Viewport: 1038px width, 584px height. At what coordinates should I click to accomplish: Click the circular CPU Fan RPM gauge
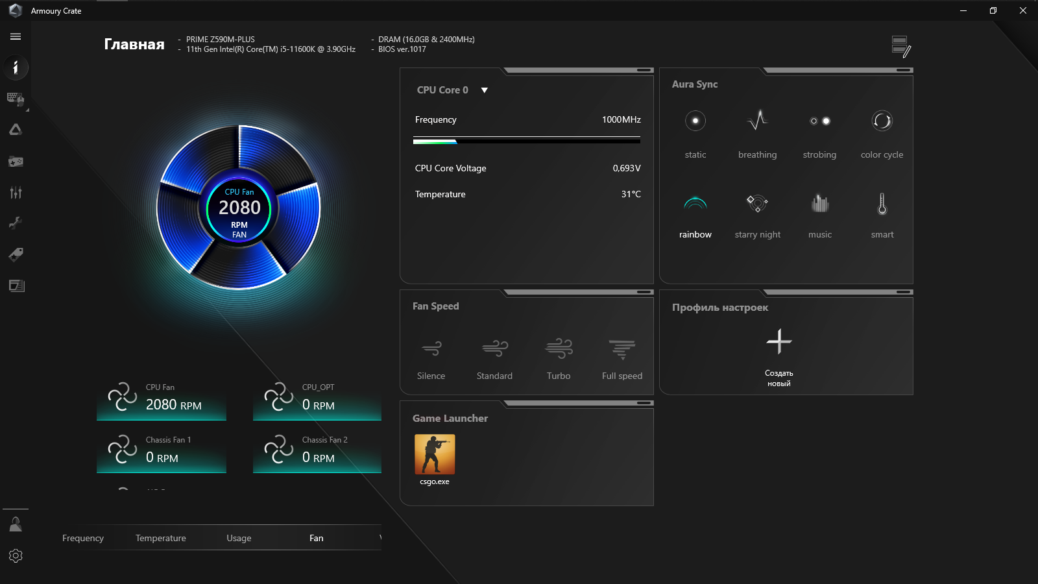(x=239, y=208)
